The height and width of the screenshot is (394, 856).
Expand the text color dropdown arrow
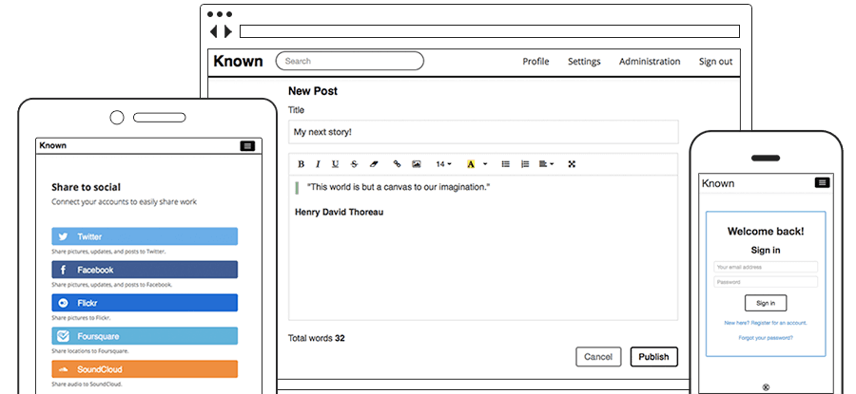(485, 164)
